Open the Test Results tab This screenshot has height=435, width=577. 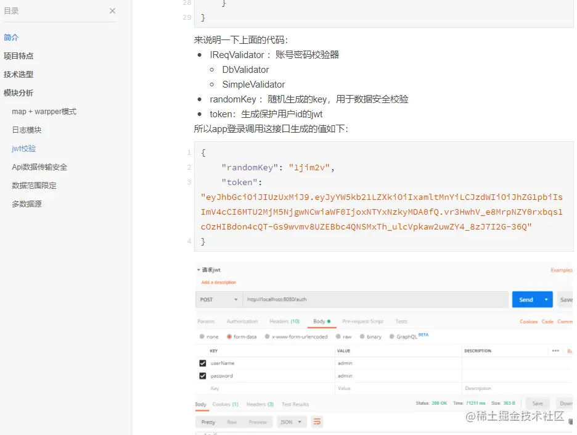point(295,404)
